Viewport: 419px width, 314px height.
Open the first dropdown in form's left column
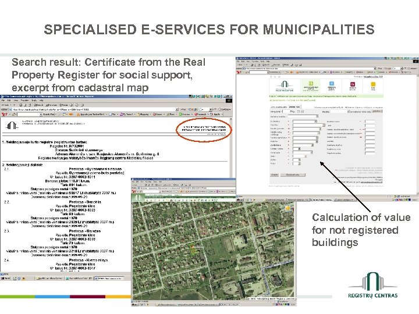pyautogui.click(x=304, y=122)
